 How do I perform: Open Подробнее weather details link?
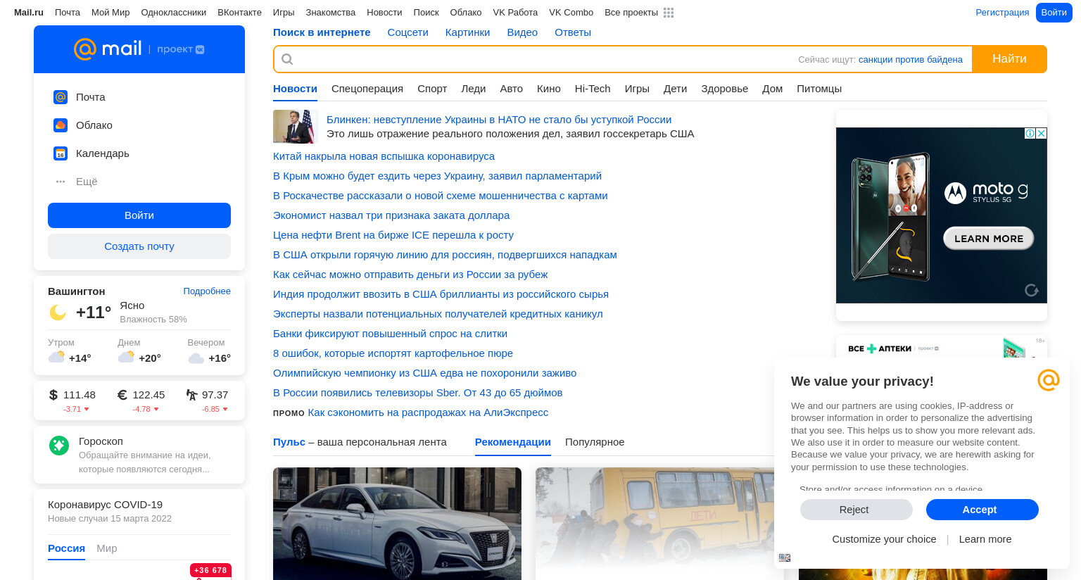click(x=207, y=291)
